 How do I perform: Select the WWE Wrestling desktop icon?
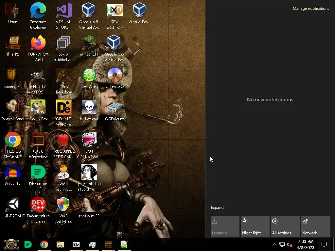38,145
